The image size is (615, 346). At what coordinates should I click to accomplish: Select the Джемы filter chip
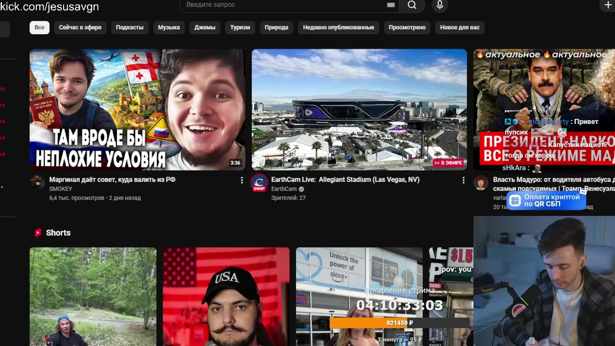tap(205, 27)
